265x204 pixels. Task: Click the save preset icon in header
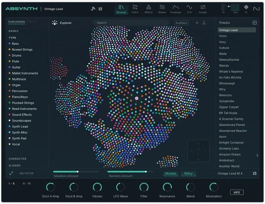point(100,9)
